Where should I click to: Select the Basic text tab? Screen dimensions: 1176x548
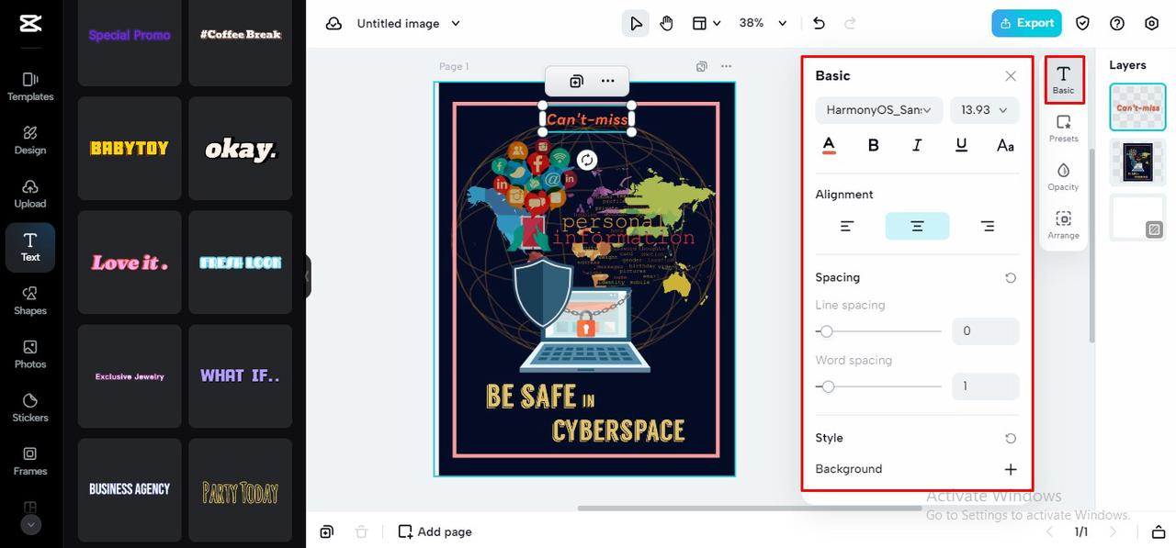click(x=1063, y=80)
